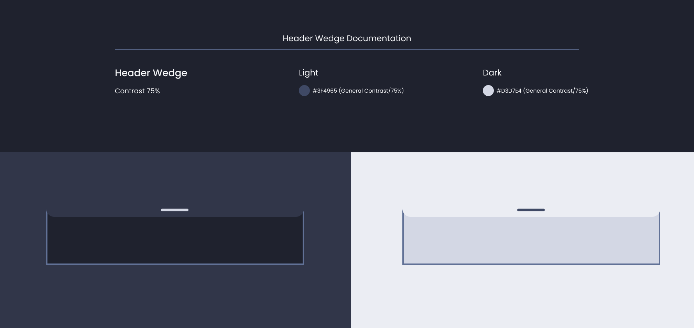This screenshot has width=694, height=328.
Task: Click the dark sheet panel in left preview
Action: point(175,240)
